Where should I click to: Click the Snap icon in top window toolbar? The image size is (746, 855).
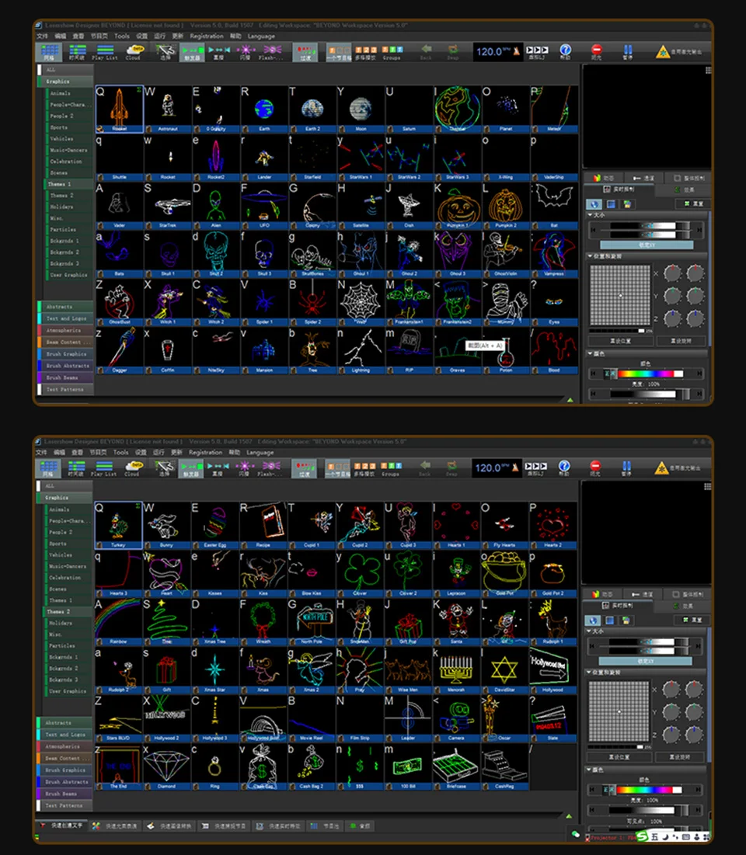(453, 52)
